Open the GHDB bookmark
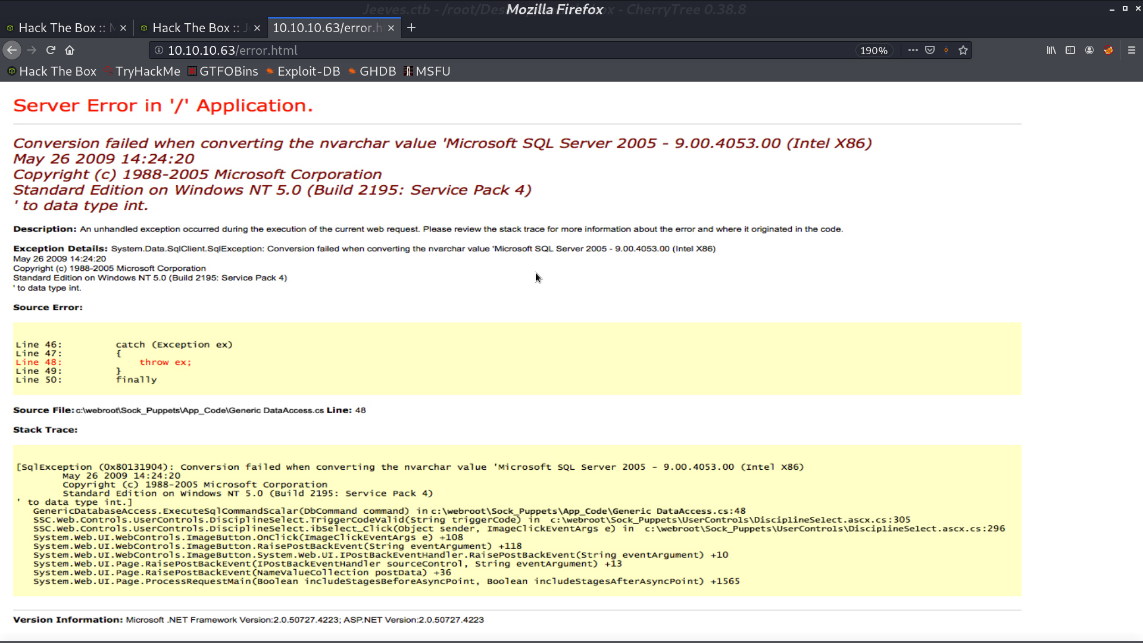Screen dimensions: 1143x643 [372, 71]
